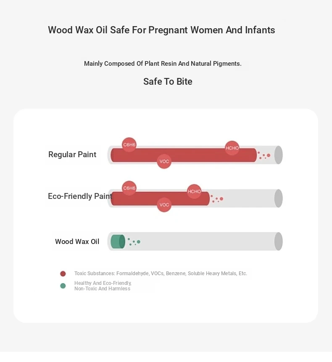Click the C6H6 bubble on Eco-Friendly Paint bar
The height and width of the screenshot is (362, 332).
pyautogui.click(x=129, y=188)
